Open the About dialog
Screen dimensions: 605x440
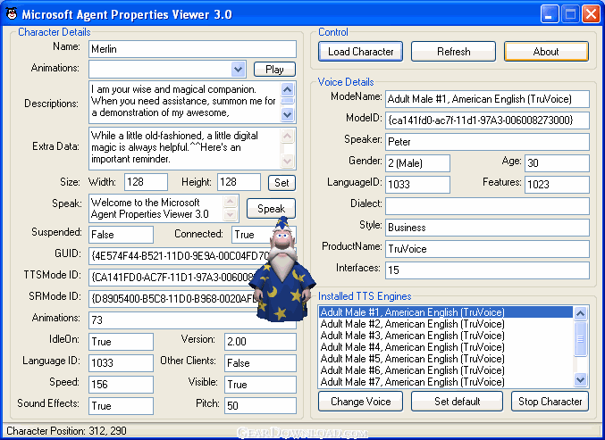coord(546,52)
